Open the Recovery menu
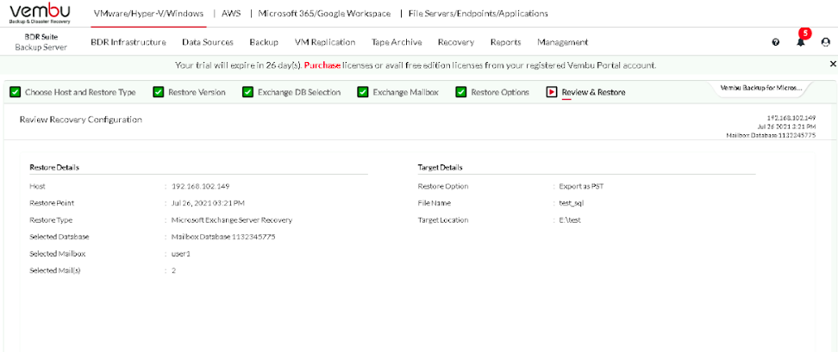The image size is (838, 352). (x=456, y=42)
